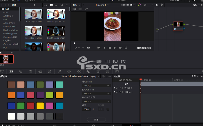Open the 3D stereoscopic palette
The image size is (203, 126).
(x=117, y=71)
